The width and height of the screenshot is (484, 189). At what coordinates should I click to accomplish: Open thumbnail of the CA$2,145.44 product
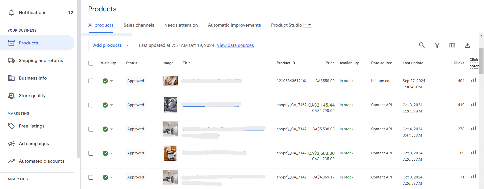point(170,105)
